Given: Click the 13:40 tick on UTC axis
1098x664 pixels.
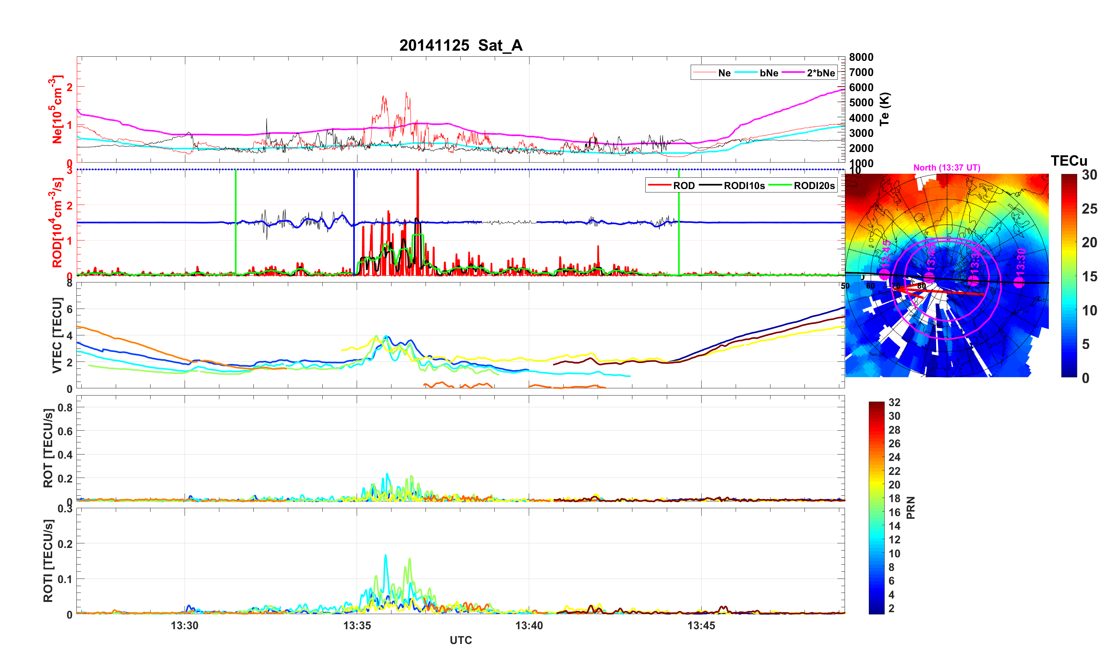Looking at the screenshot, I should tap(529, 626).
